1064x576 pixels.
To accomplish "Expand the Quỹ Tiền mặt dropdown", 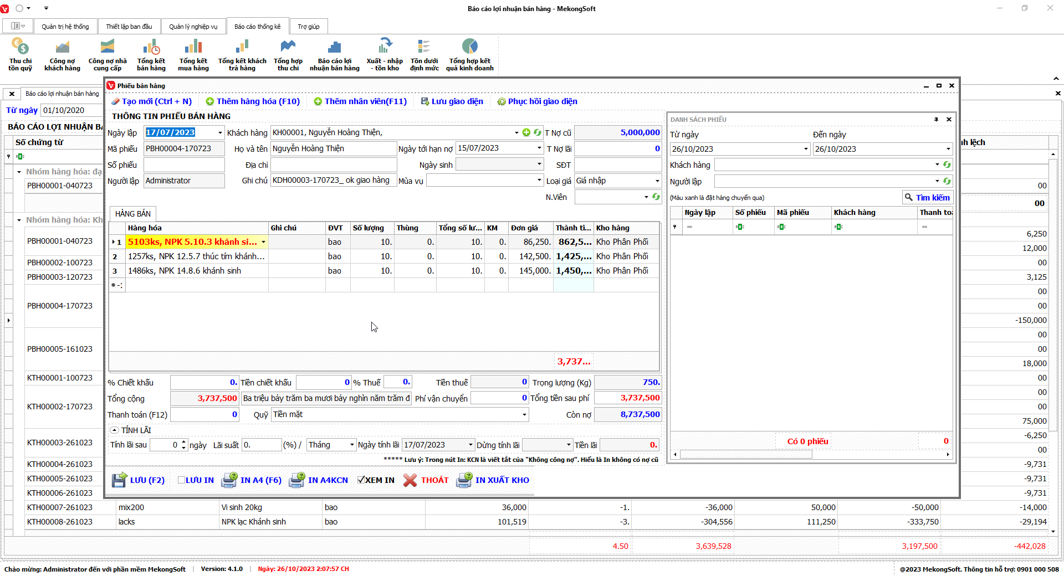I will 524,415.
